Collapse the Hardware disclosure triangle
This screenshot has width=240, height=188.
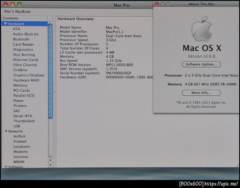(x=6, y=24)
